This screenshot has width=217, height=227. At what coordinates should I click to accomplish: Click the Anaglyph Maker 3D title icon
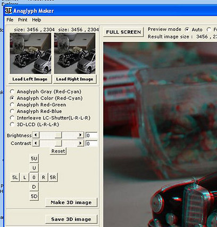click(x=9, y=11)
